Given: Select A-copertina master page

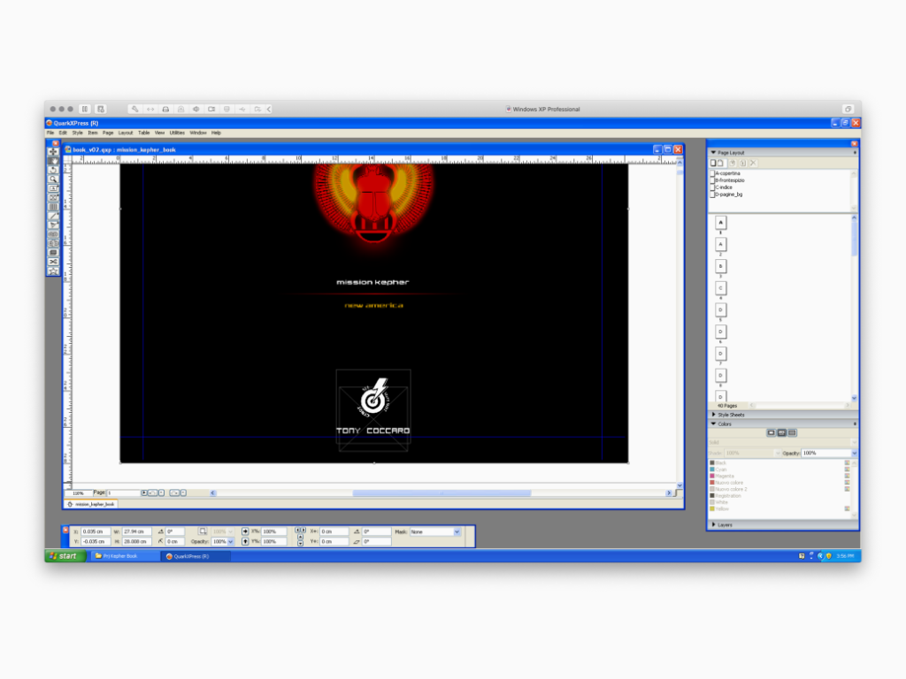Looking at the screenshot, I should (x=727, y=173).
